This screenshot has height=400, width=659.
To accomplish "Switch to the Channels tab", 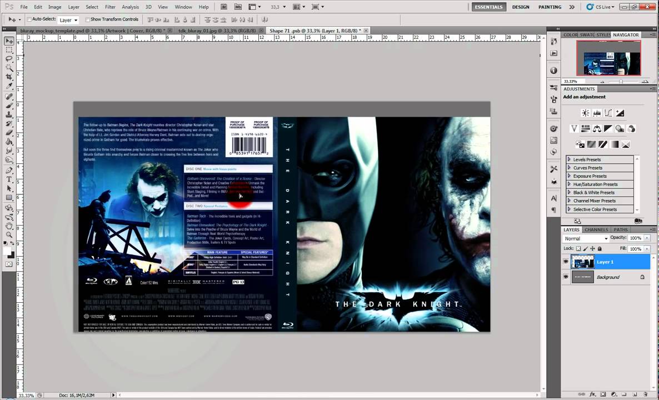I will pyautogui.click(x=596, y=230).
